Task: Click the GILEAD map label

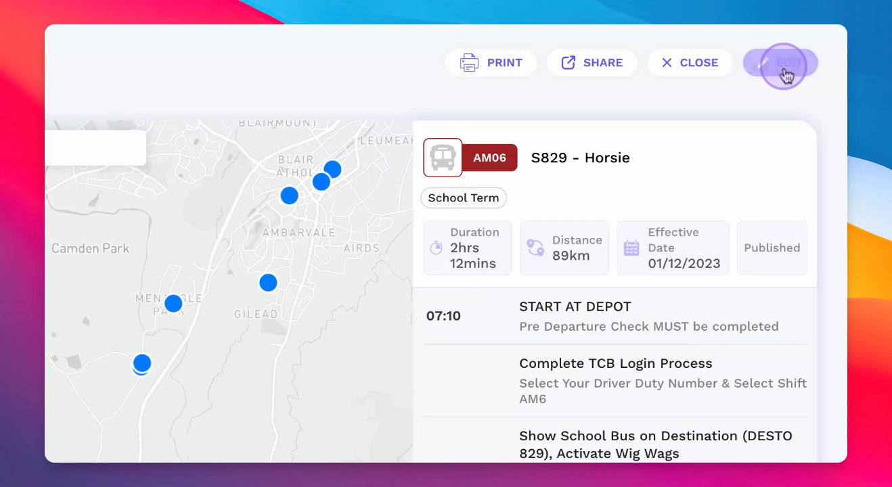Action: point(256,314)
